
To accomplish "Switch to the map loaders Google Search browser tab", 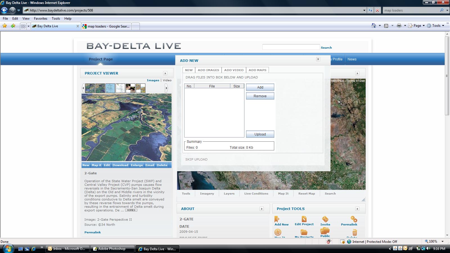I will coord(106,26).
